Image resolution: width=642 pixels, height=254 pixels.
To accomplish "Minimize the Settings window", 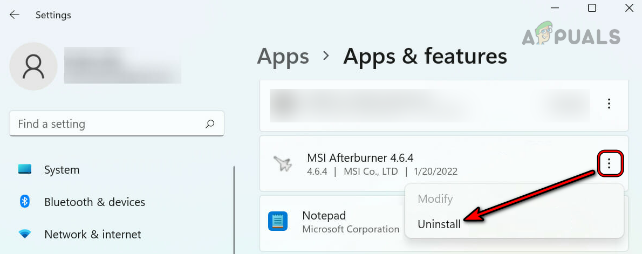I will 555,8.
